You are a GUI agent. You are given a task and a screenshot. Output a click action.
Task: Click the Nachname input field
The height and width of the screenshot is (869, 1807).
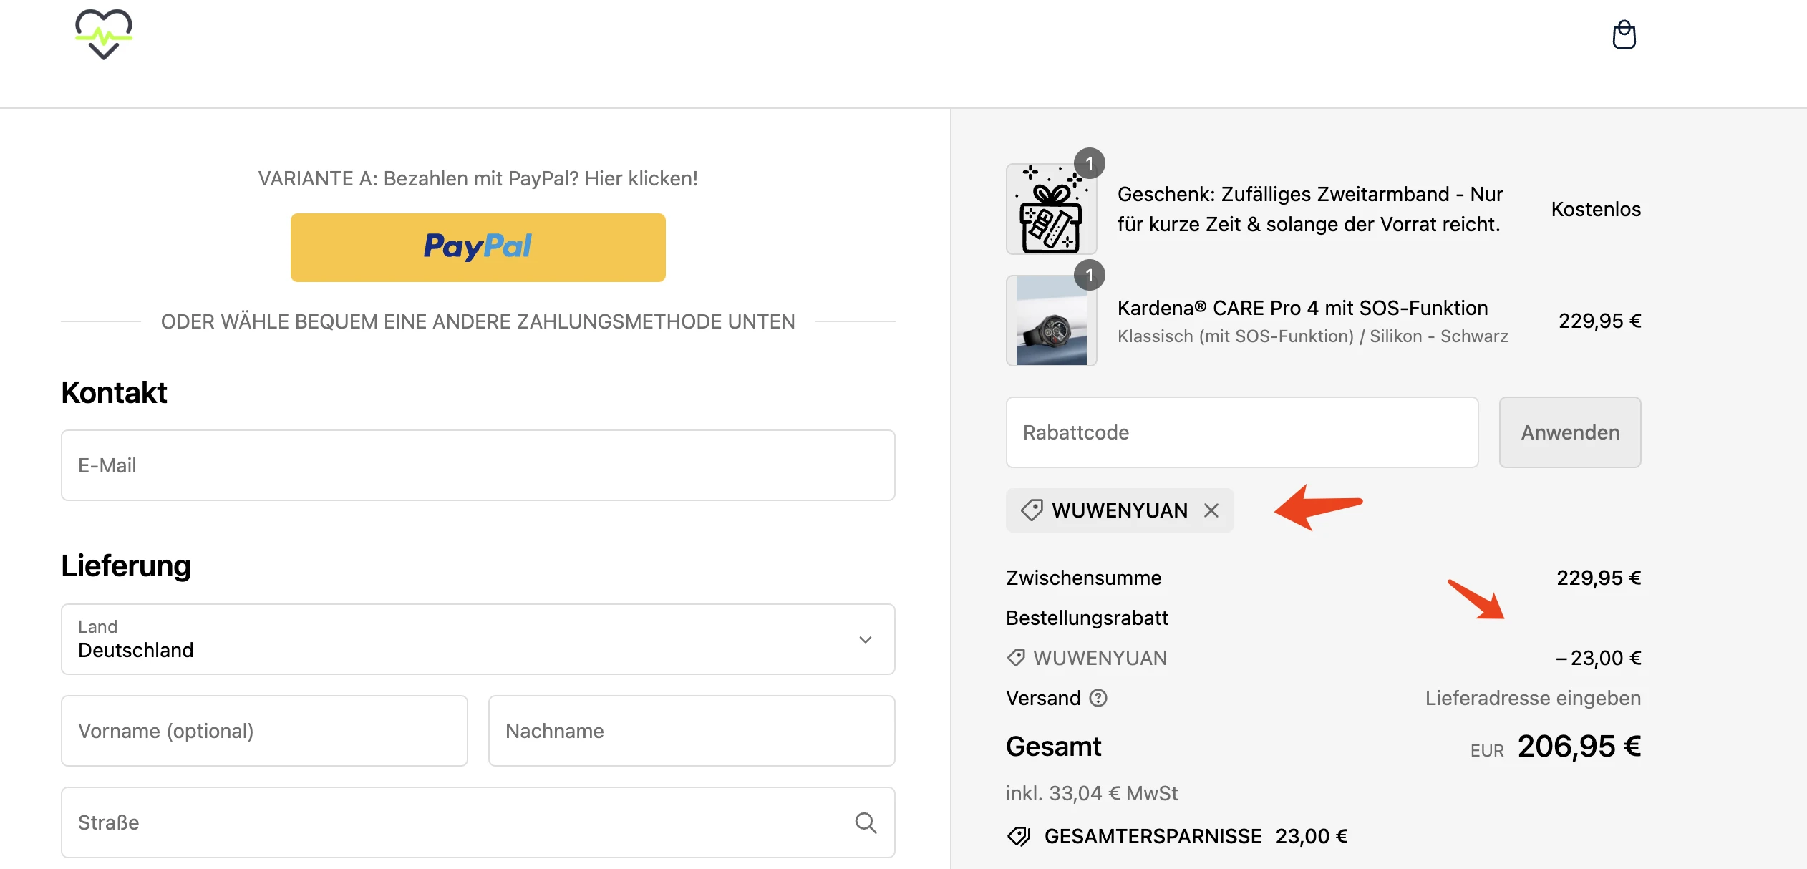[692, 731]
